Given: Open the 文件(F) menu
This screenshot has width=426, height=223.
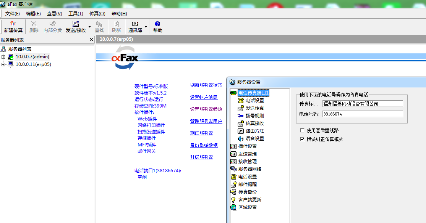Looking at the screenshot, I should 13,14.
